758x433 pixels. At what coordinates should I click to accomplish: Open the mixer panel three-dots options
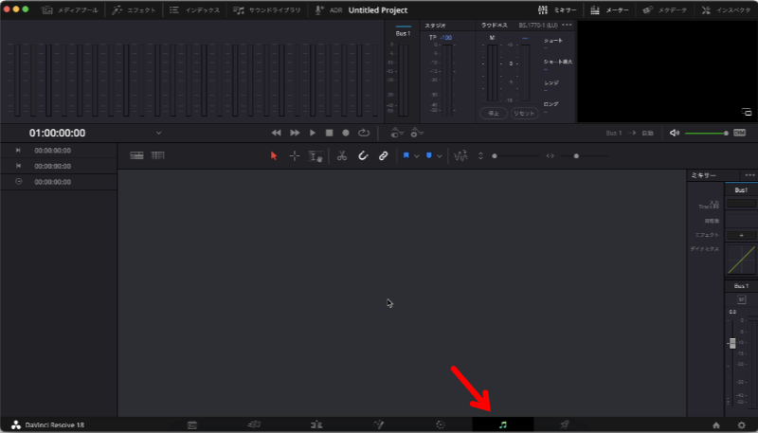[x=749, y=175]
